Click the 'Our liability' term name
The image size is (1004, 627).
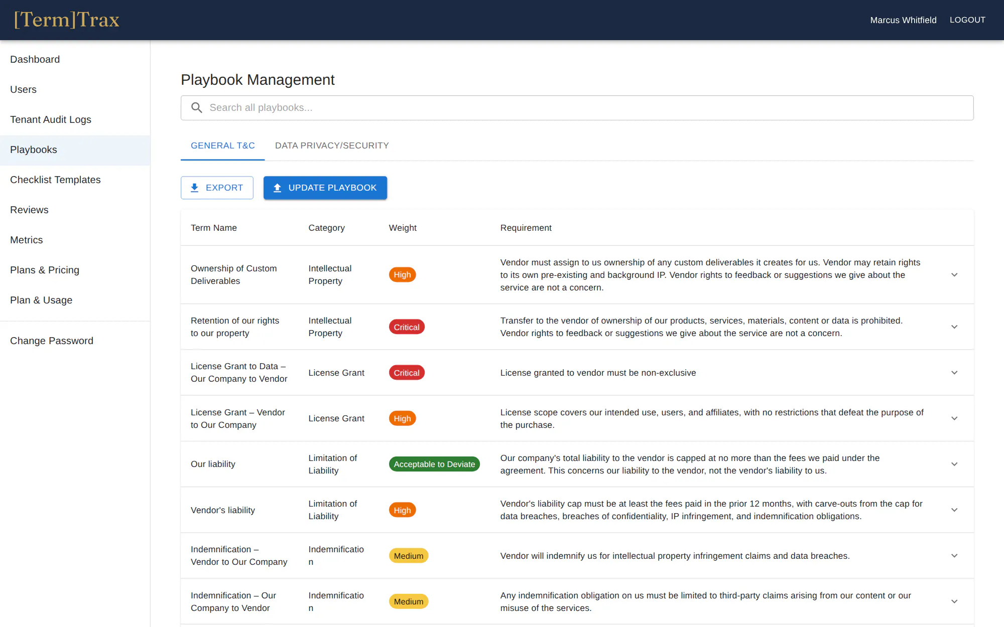pos(213,464)
